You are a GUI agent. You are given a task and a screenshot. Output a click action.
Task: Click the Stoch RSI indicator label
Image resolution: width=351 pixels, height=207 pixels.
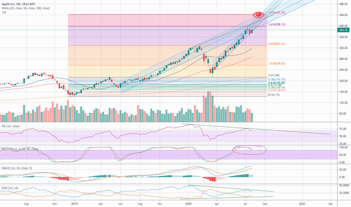(x=20, y=149)
